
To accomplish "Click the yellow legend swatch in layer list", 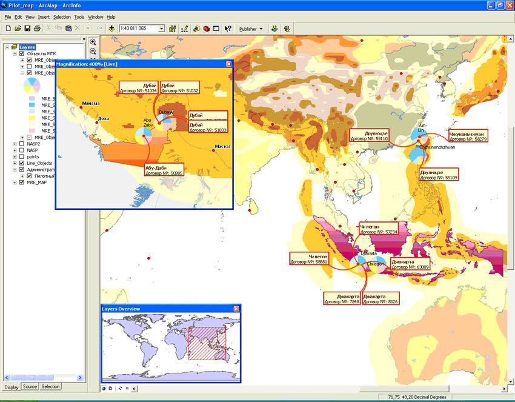I will (32, 118).
